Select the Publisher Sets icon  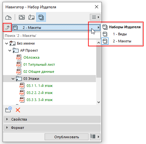pos(41,17)
